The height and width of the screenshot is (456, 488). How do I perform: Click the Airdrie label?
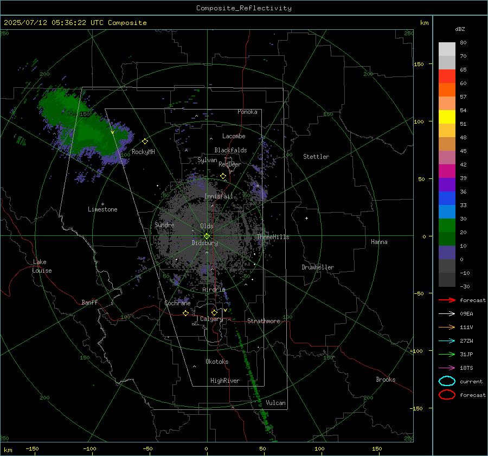tap(214, 290)
